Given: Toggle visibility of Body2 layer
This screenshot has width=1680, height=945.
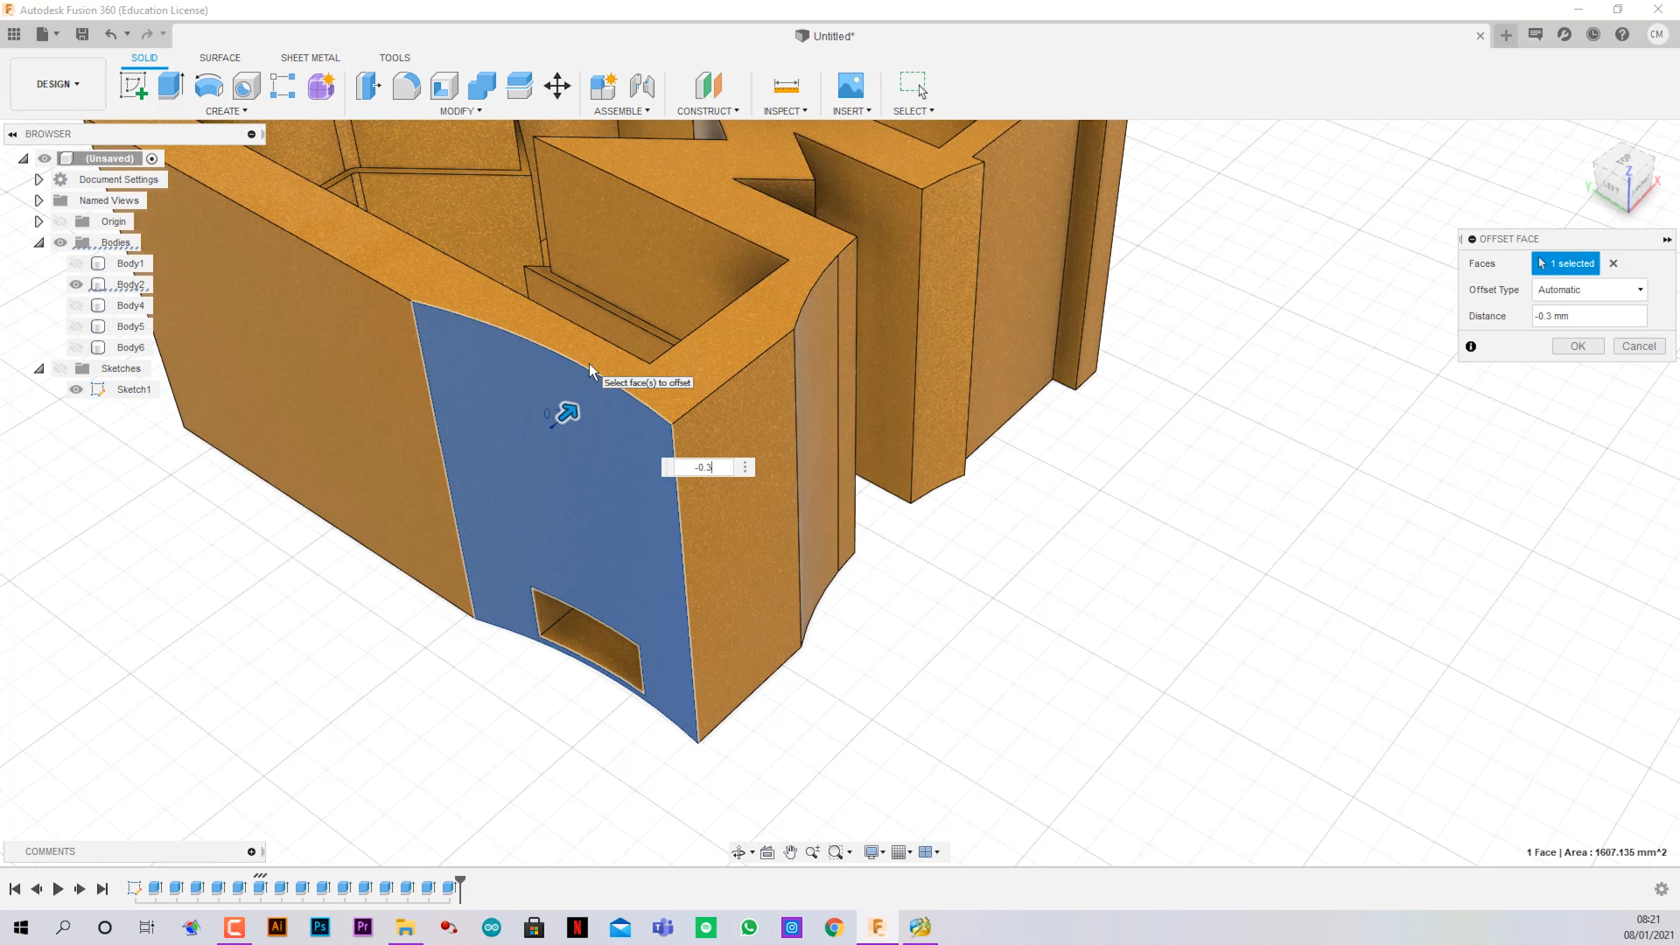Looking at the screenshot, I should (76, 283).
